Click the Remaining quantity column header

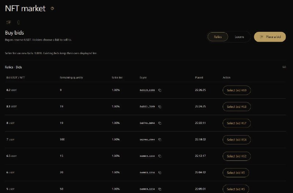[x=71, y=77]
